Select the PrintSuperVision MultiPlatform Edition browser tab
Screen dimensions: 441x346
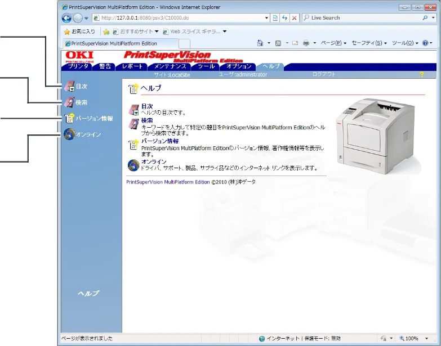(x=121, y=43)
